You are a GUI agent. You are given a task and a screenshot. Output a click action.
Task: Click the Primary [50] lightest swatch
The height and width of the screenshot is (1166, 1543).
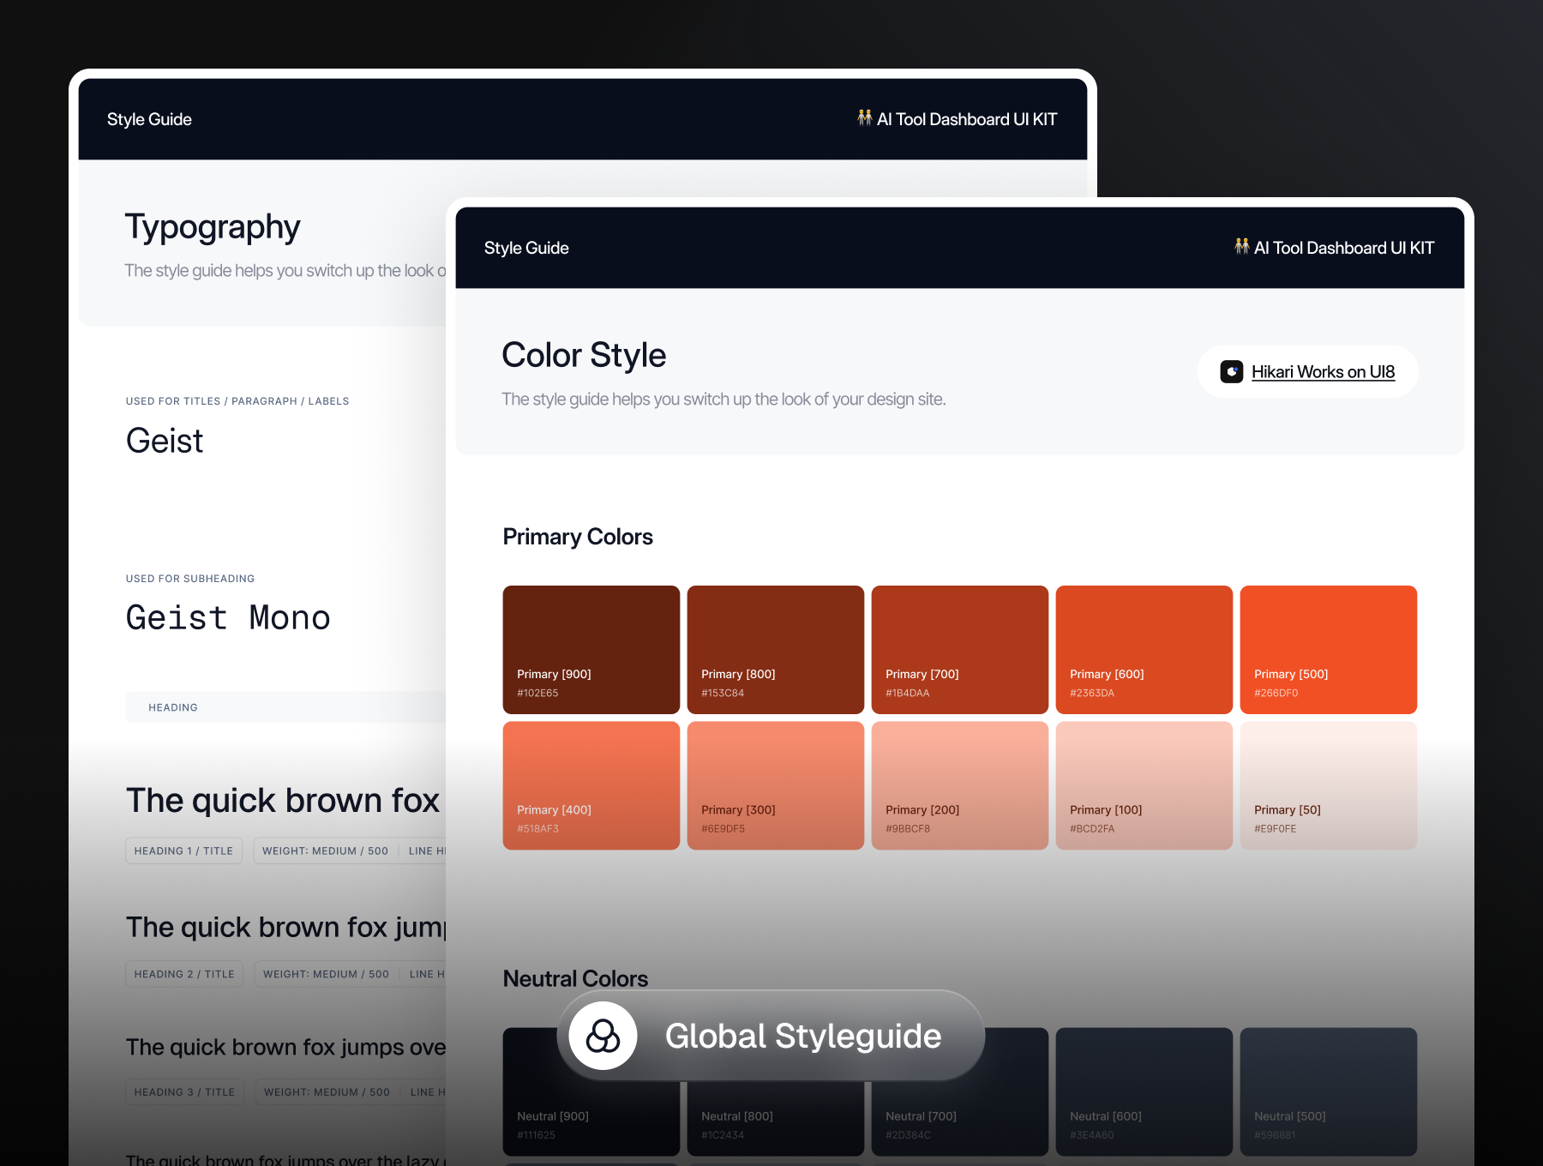1328,785
